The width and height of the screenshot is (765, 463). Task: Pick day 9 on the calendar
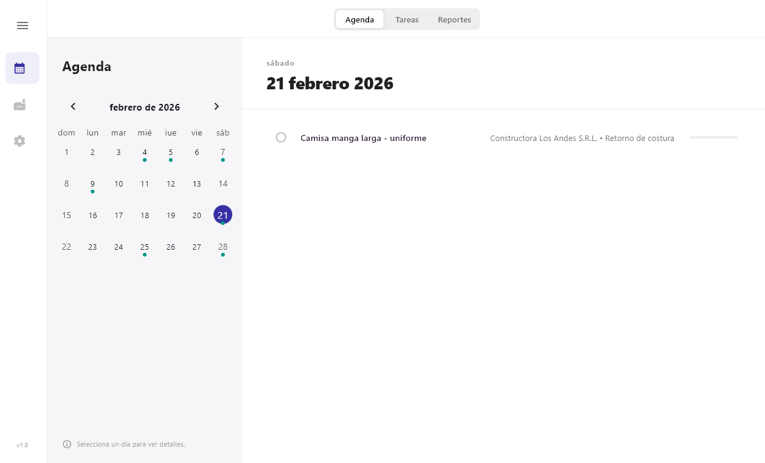(x=92, y=183)
